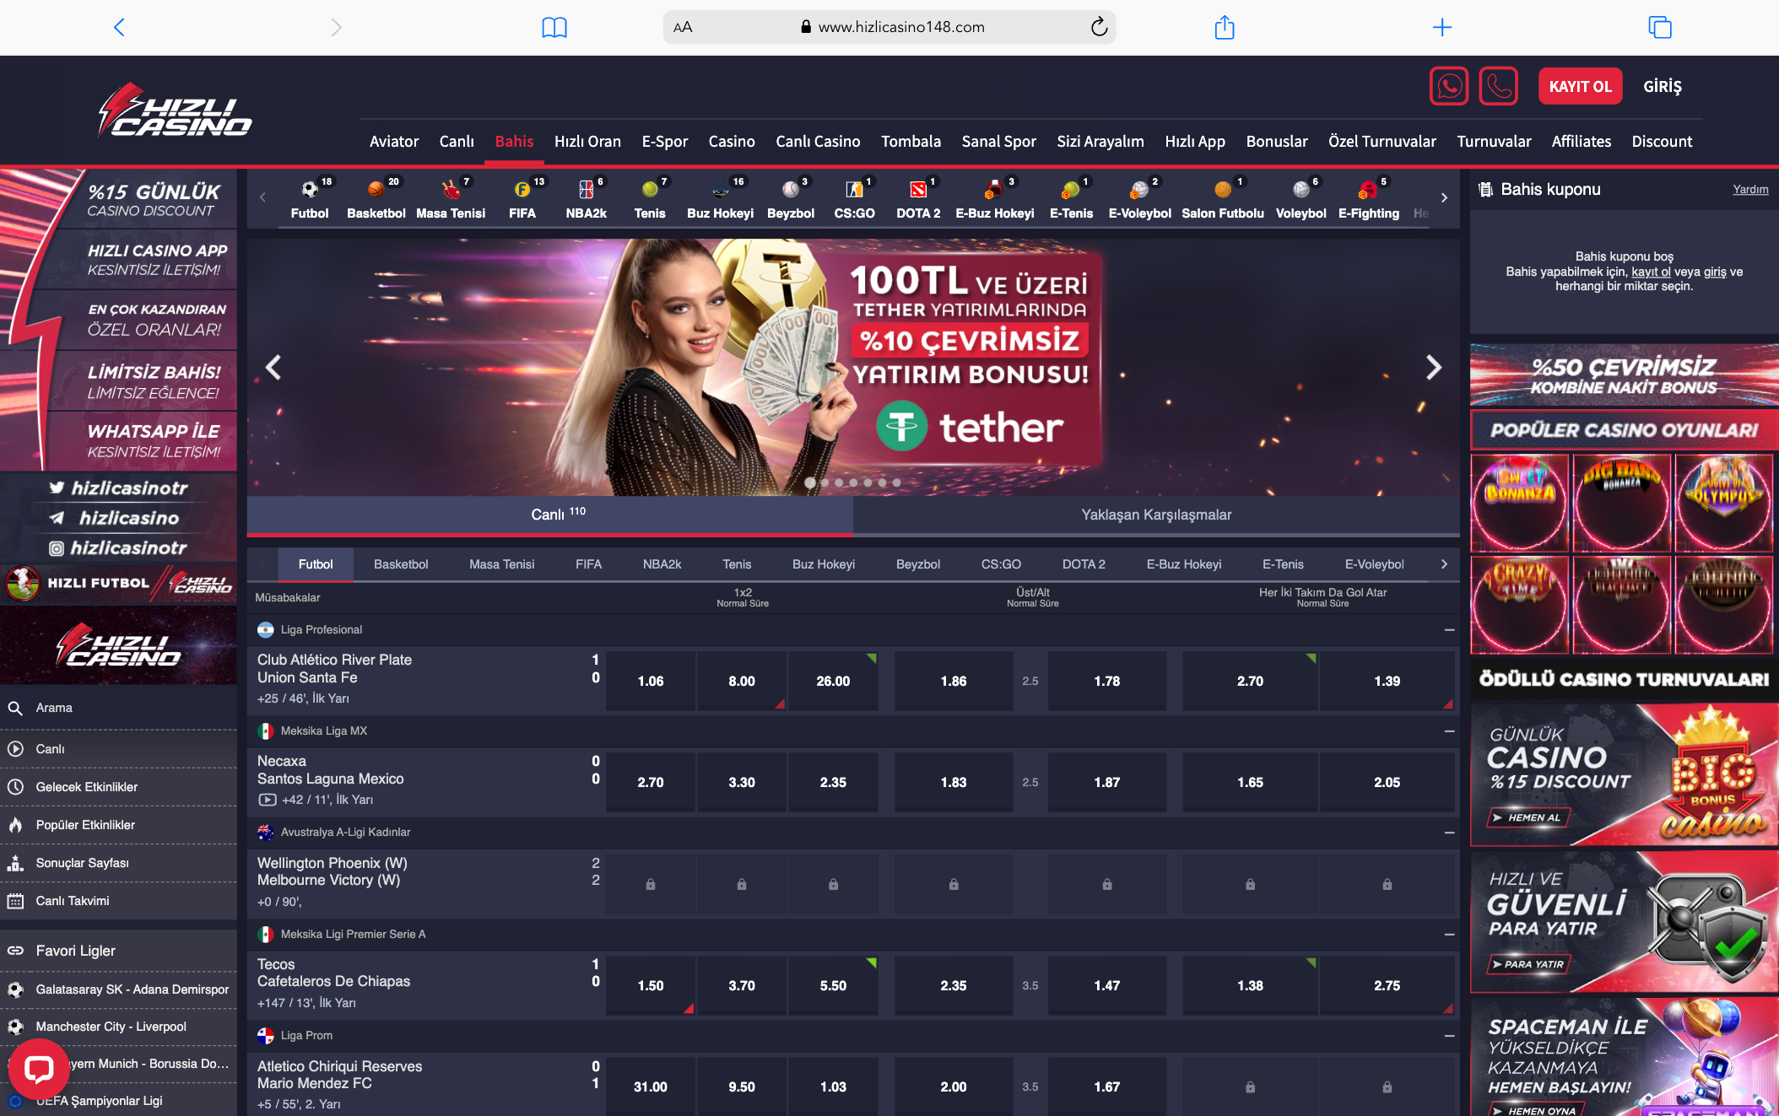The width and height of the screenshot is (1779, 1116).
Task: Click HEMEN AL on casino discount banner
Action: 1528,817
